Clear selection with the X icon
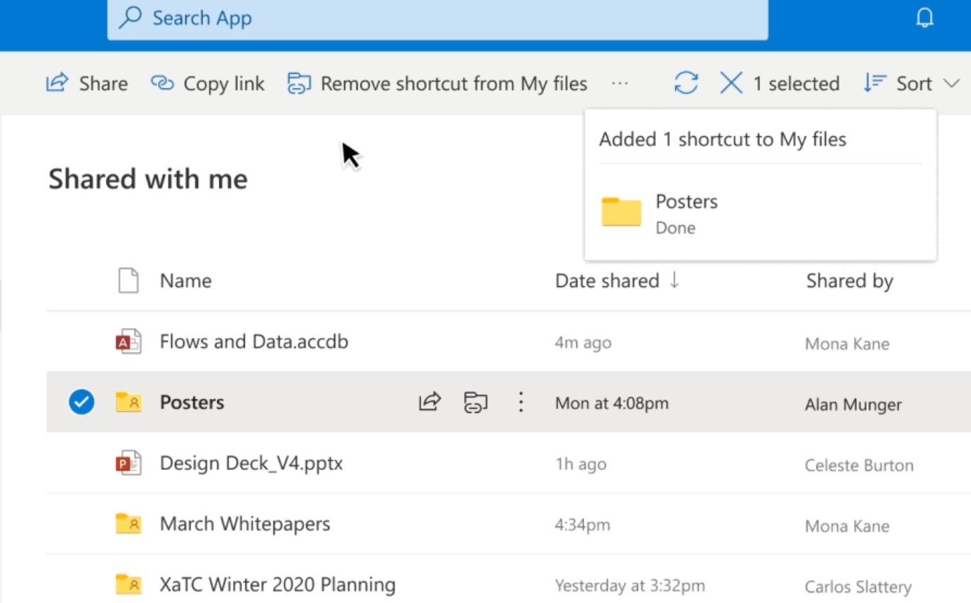The width and height of the screenshot is (971, 603). [731, 84]
